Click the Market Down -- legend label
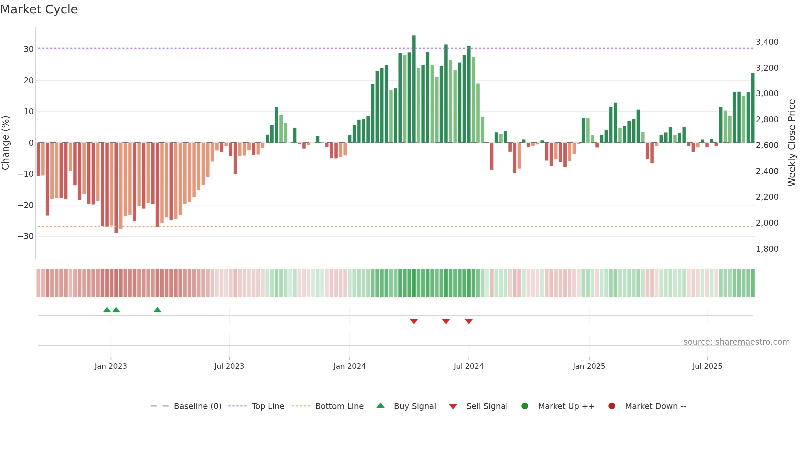The height and width of the screenshot is (450, 801). (x=655, y=406)
